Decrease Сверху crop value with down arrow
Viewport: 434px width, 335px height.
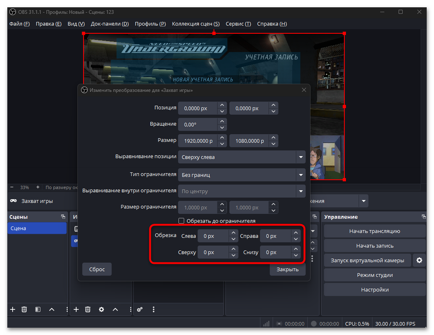(x=233, y=255)
